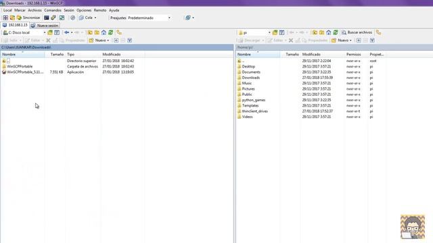Click globe transfer icon right of Preajustes
This screenshot has height=243, width=433.
coord(188,18)
